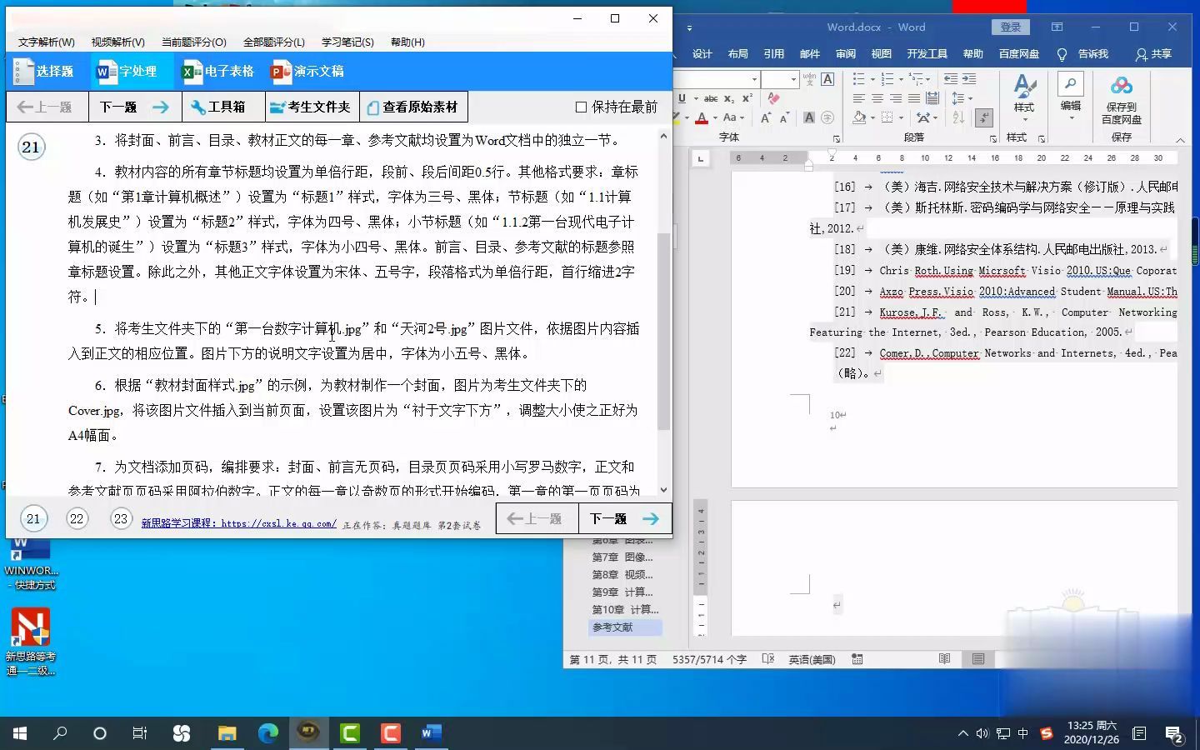Open the 视频解析(V) menu
The width and height of the screenshot is (1200, 750).
click(117, 42)
